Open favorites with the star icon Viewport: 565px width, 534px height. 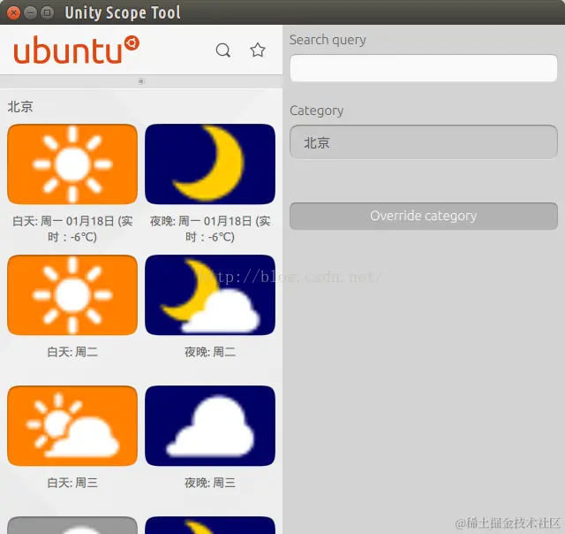(x=258, y=50)
